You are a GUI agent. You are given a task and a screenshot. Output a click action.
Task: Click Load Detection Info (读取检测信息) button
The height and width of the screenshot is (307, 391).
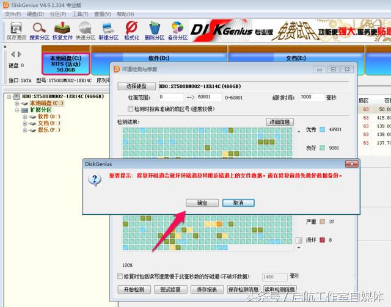click(x=280, y=289)
